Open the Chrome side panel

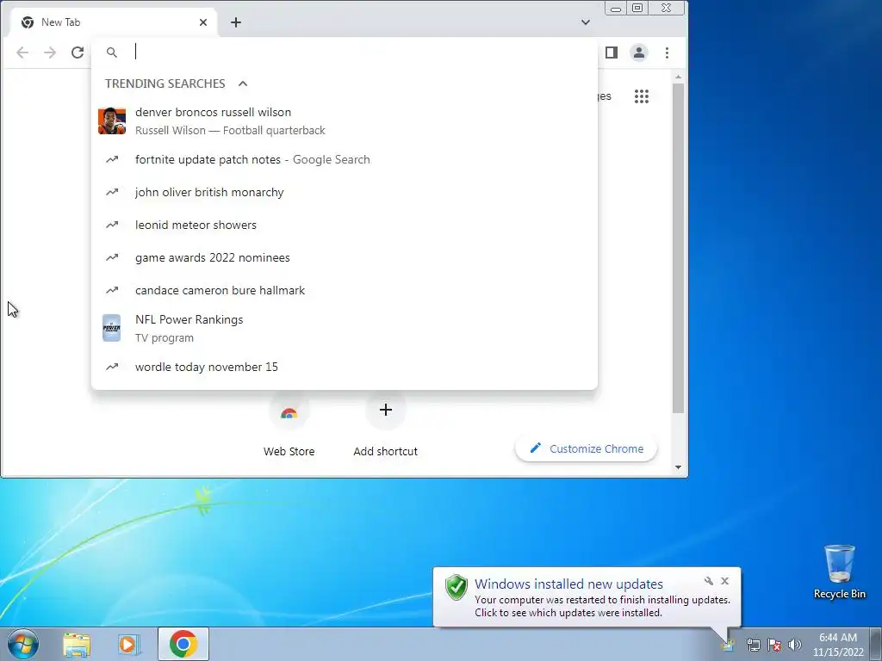612,53
